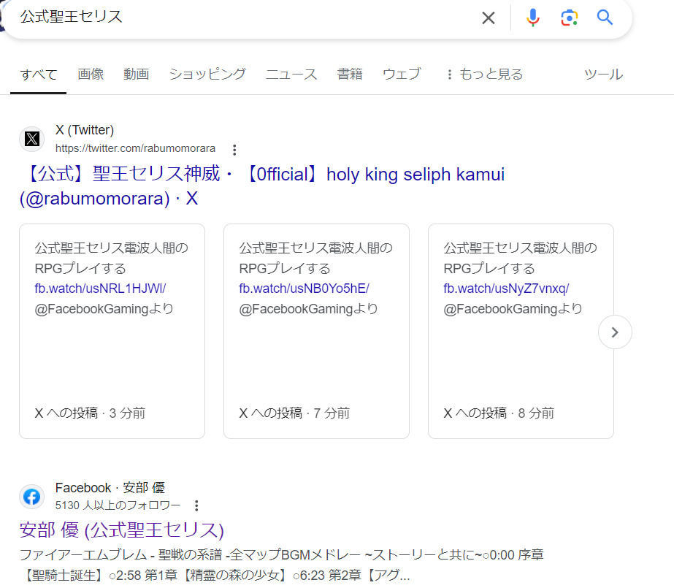Select ニュース news tab
The width and height of the screenshot is (674, 588).
click(291, 75)
